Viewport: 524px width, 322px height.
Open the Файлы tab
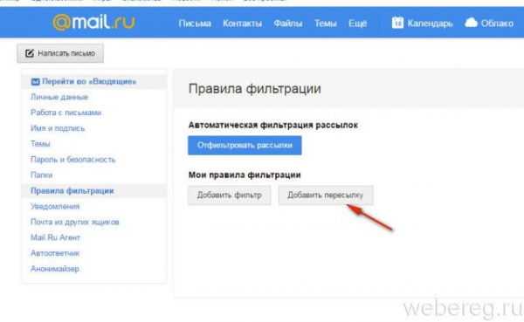(x=288, y=23)
